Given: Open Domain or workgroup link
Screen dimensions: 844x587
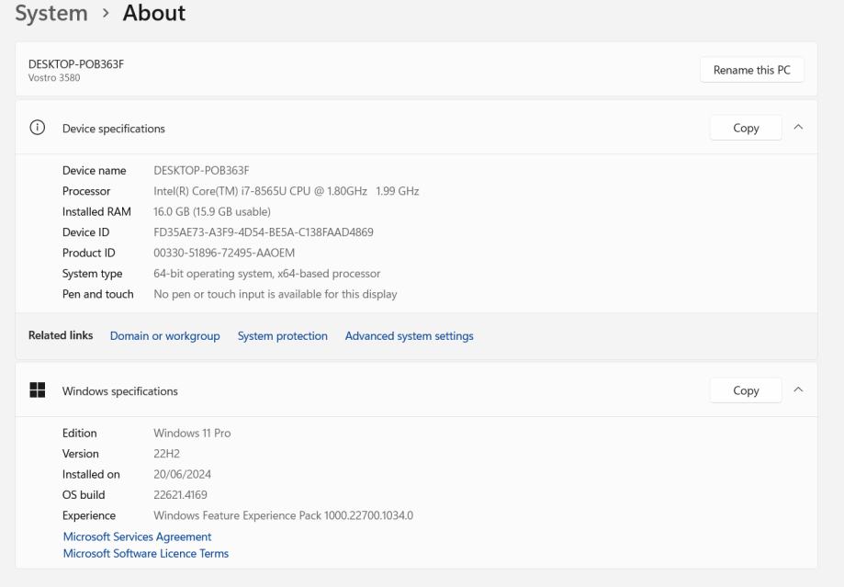Looking at the screenshot, I should (x=164, y=336).
